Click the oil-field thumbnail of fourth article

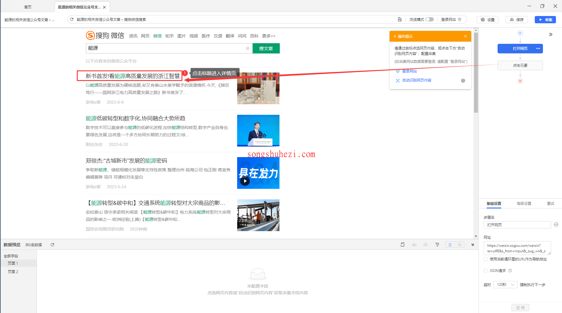pos(258,215)
